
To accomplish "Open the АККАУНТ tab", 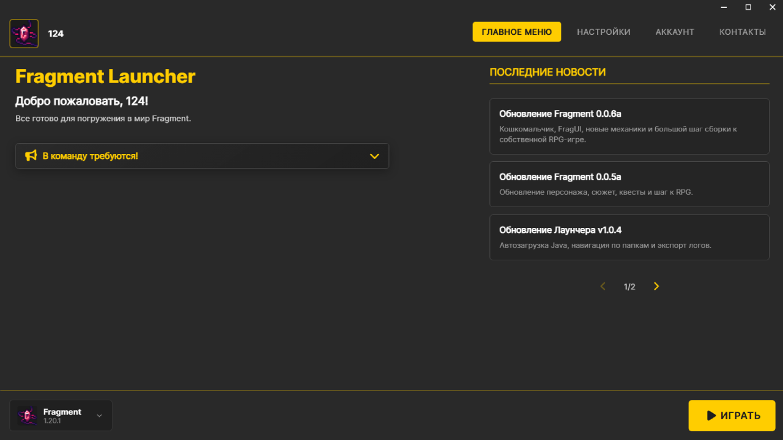I will 675,32.
